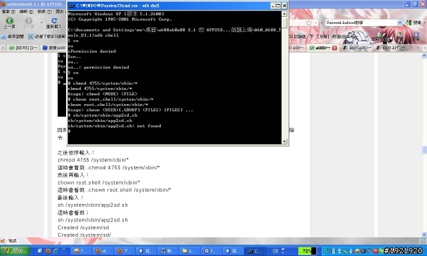This screenshot has width=427, height=256.
Task: Open the 动漫下載BT bookmark
Action: pos(47,37)
